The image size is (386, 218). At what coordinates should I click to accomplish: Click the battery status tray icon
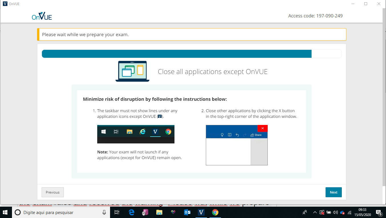click(x=329, y=212)
